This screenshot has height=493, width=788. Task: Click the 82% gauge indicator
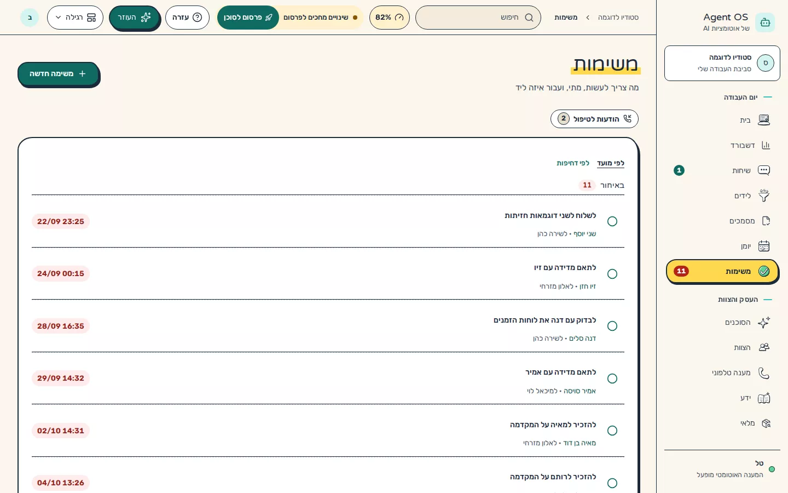(390, 18)
